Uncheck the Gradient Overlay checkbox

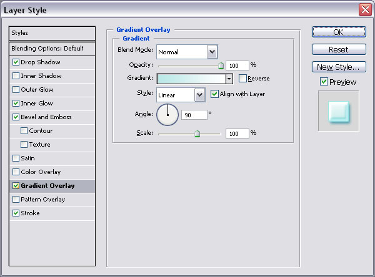pyautogui.click(x=16, y=186)
